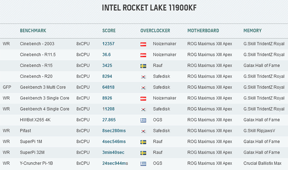
Task: Click the South Korea flag in the Pifast row
Action: (143, 131)
